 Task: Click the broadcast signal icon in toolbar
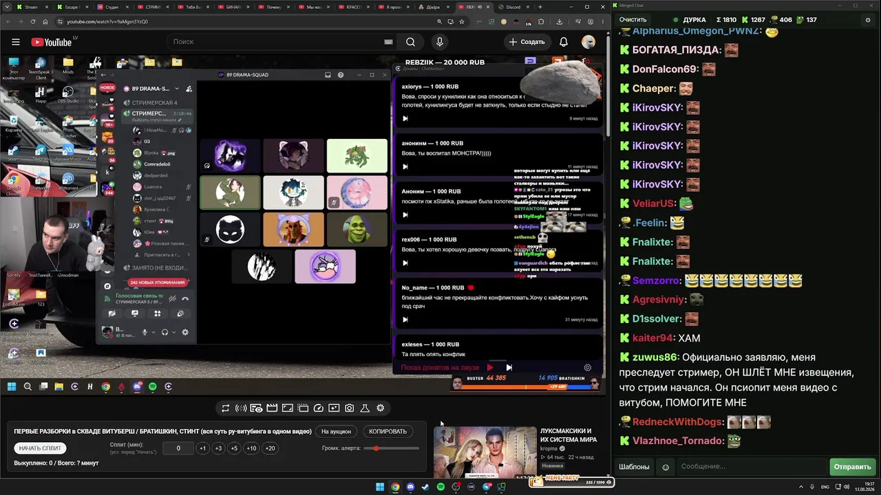(241, 408)
